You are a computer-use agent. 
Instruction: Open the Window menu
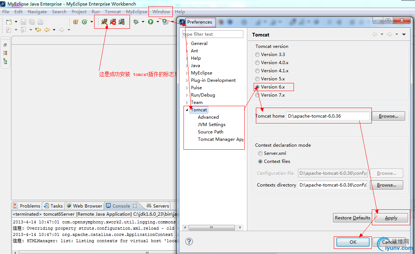pyautogui.click(x=161, y=12)
